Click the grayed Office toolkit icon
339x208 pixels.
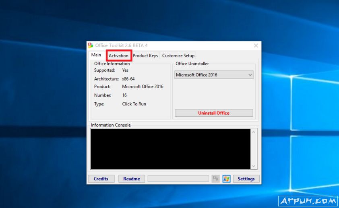pyautogui.click(x=215, y=179)
